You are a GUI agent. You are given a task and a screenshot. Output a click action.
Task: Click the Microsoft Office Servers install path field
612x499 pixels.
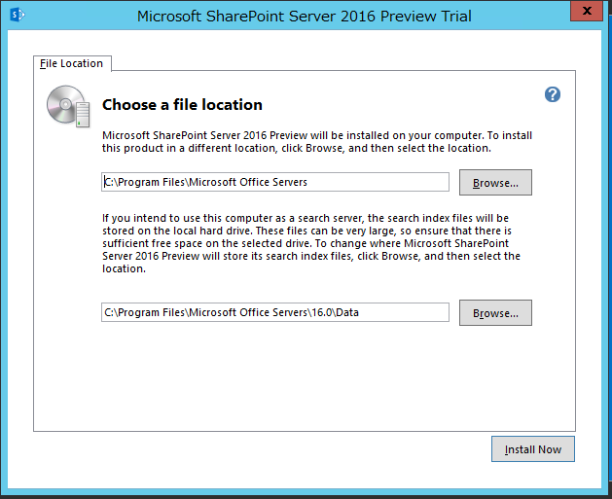click(275, 182)
